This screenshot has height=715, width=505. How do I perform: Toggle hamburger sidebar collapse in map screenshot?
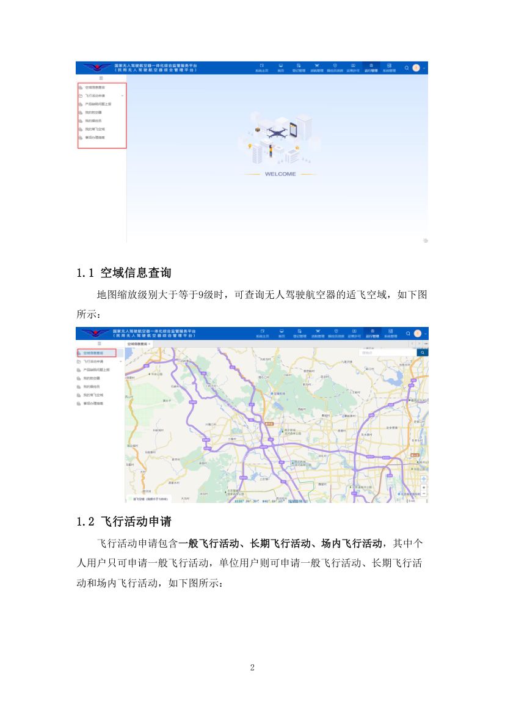tap(100, 343)
